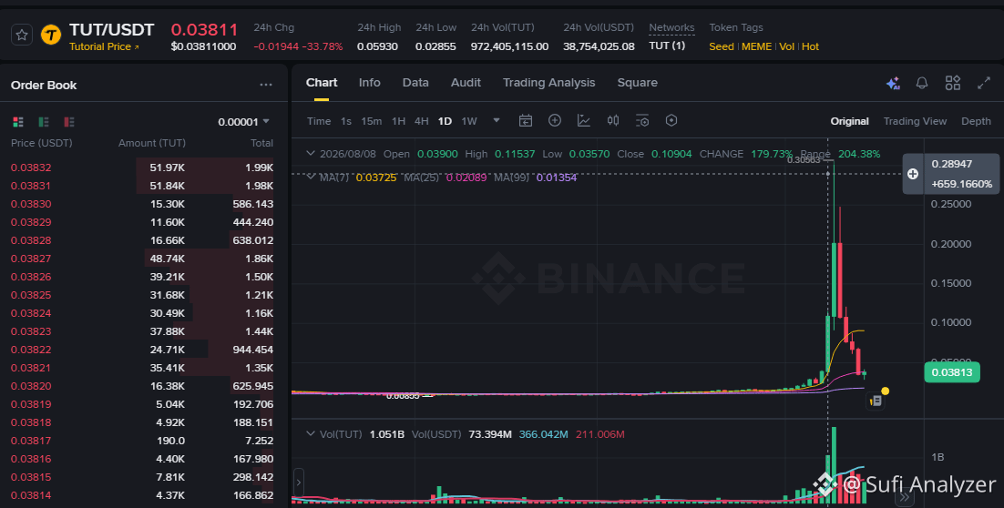
Task: Select the 0.03832 ask price row
Action: (x=142, y=168)
